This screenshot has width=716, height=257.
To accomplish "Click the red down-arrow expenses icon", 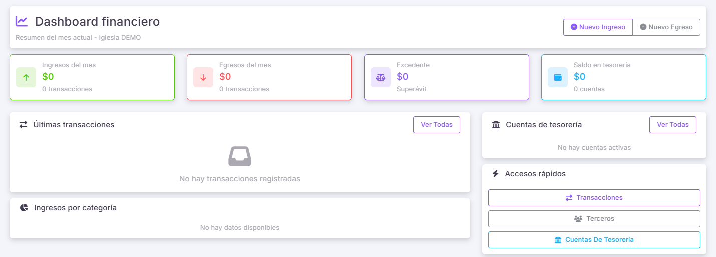I will [x=203, y=77].
